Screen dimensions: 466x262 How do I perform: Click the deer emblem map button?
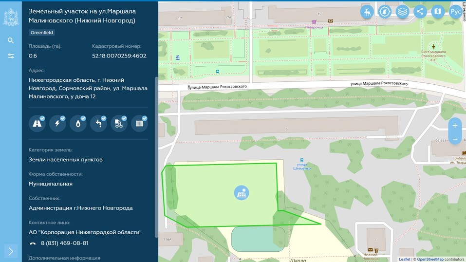tap(367, 12)
